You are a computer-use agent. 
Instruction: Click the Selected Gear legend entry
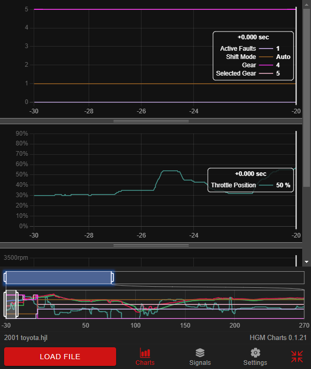tap(254, 74)
